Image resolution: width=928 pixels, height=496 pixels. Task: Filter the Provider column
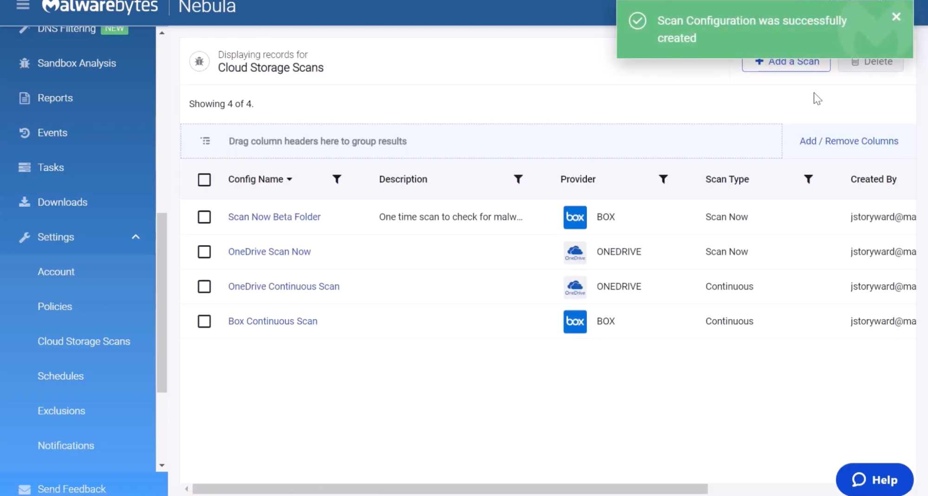(663, 179)
